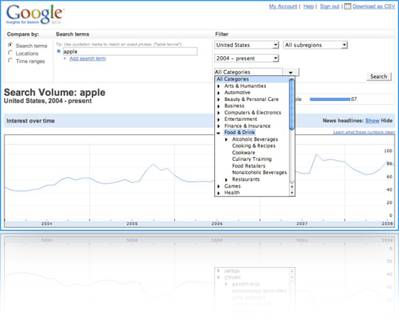Click the blue dot beside apple term
The height and width of the screenshot is (323, 399).
click(x=58, y=52)
